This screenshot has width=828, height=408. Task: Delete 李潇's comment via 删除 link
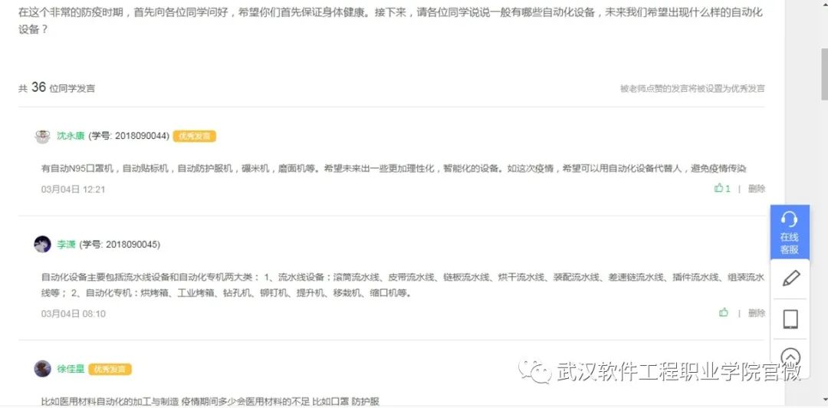[x=757, y=313]
